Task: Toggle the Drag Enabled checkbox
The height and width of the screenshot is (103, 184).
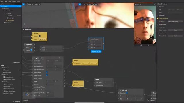Action: coord(47,72)
